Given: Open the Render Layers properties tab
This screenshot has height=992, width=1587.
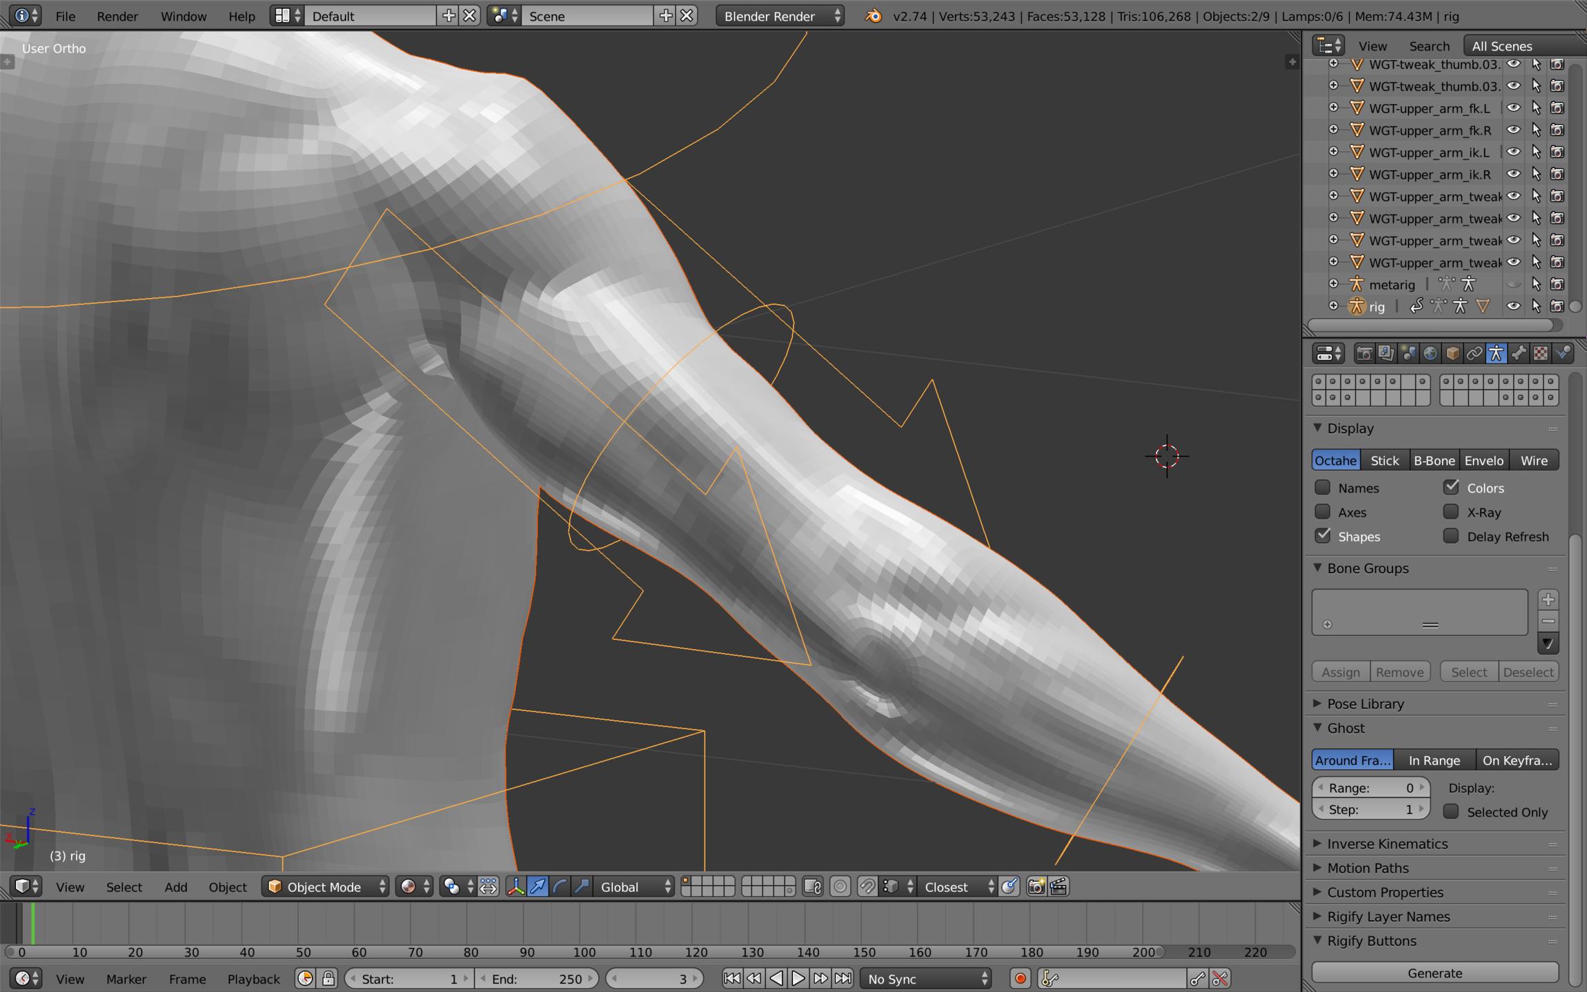Looking at the screenshot, I should point(1386,353).
